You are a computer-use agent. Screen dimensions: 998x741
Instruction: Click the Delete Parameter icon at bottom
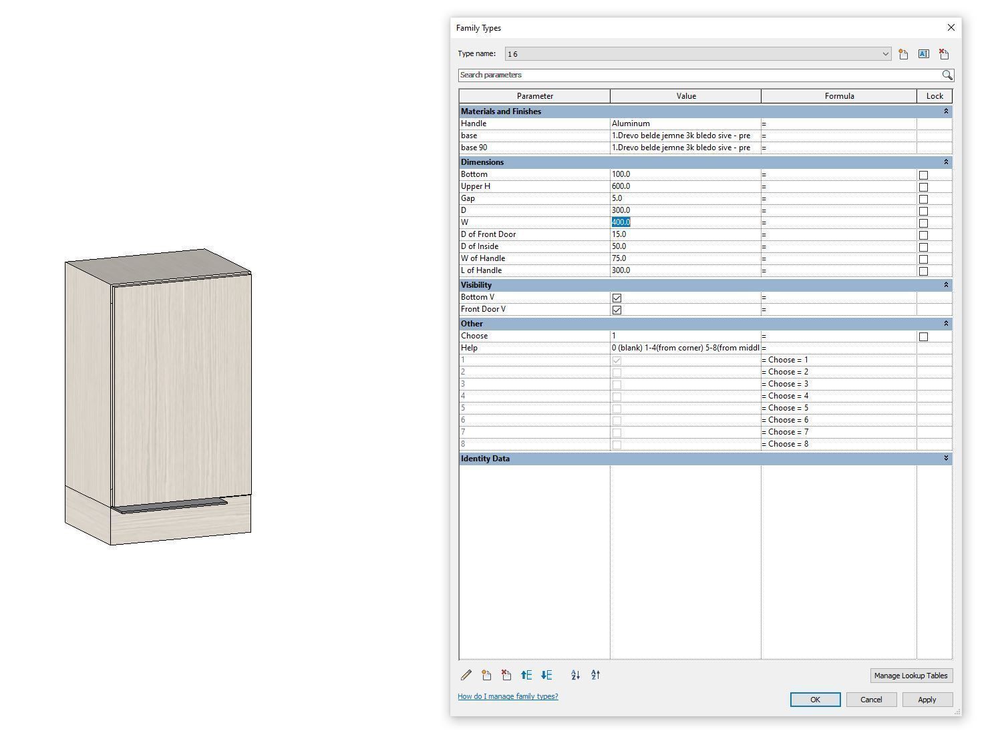point(506,675)
